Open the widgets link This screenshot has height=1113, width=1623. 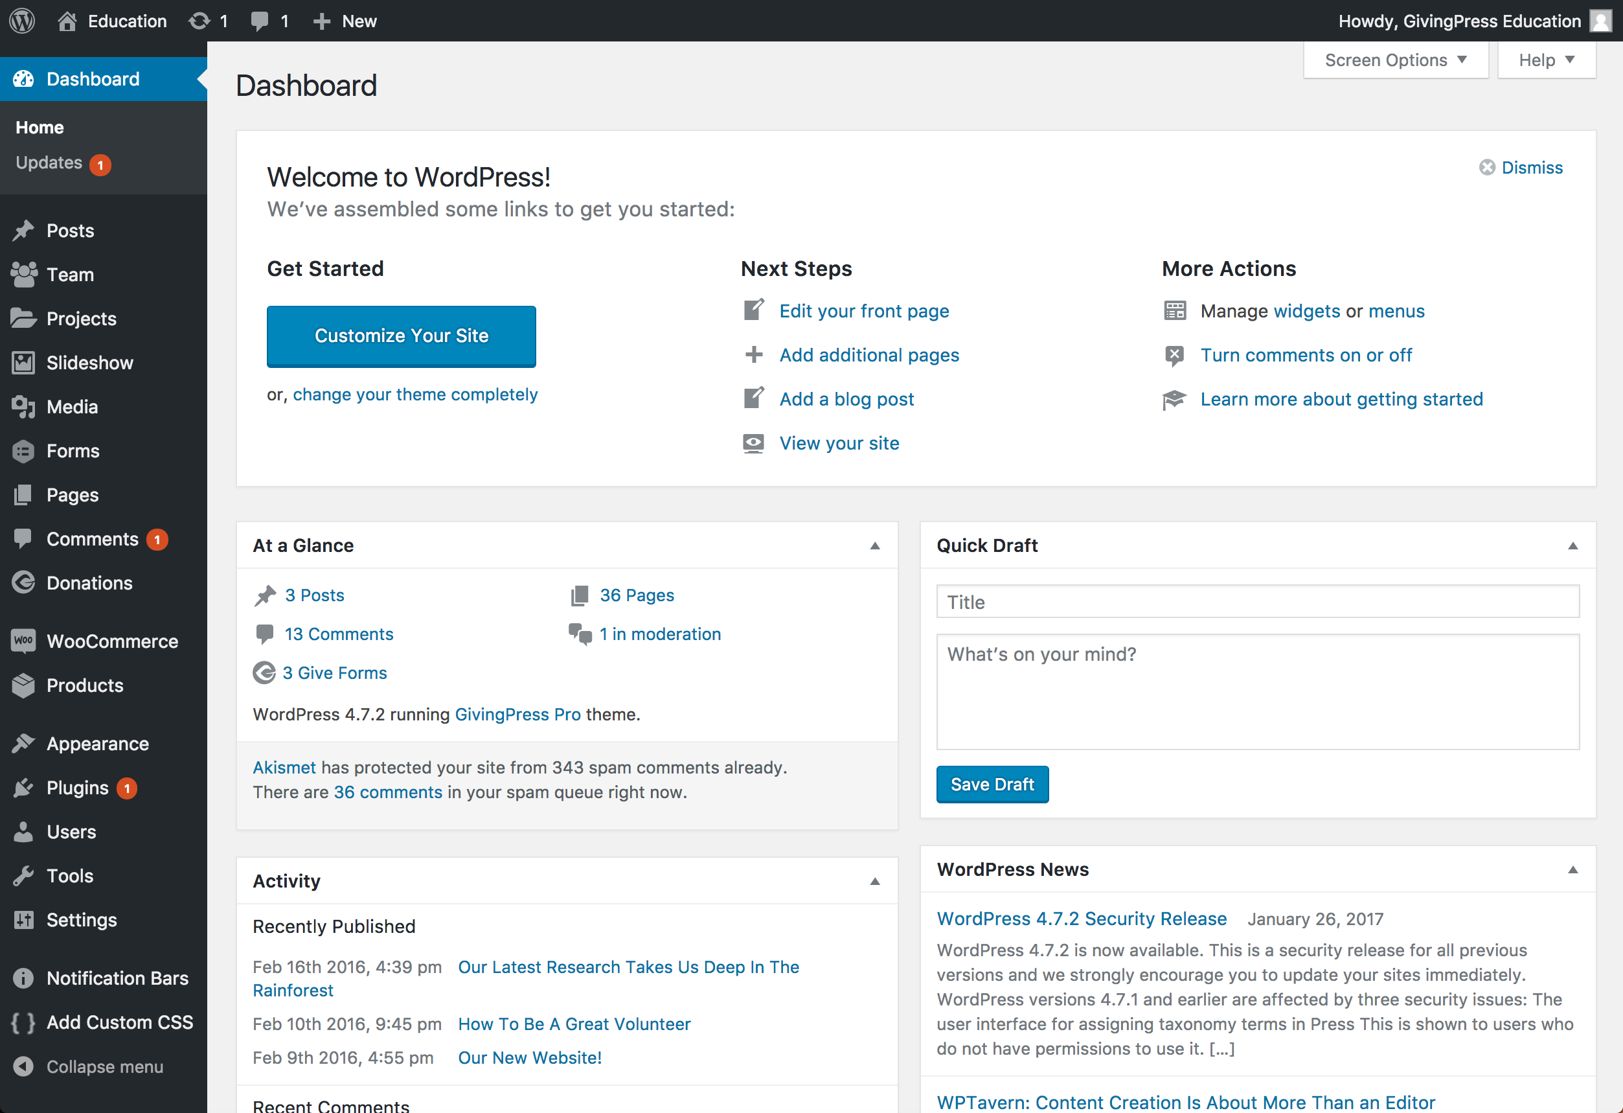coord(1307,311)
